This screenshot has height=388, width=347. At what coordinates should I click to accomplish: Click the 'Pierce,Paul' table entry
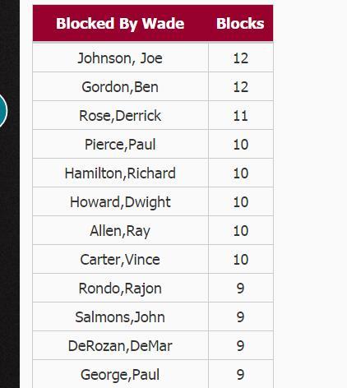tap(120, 145)
